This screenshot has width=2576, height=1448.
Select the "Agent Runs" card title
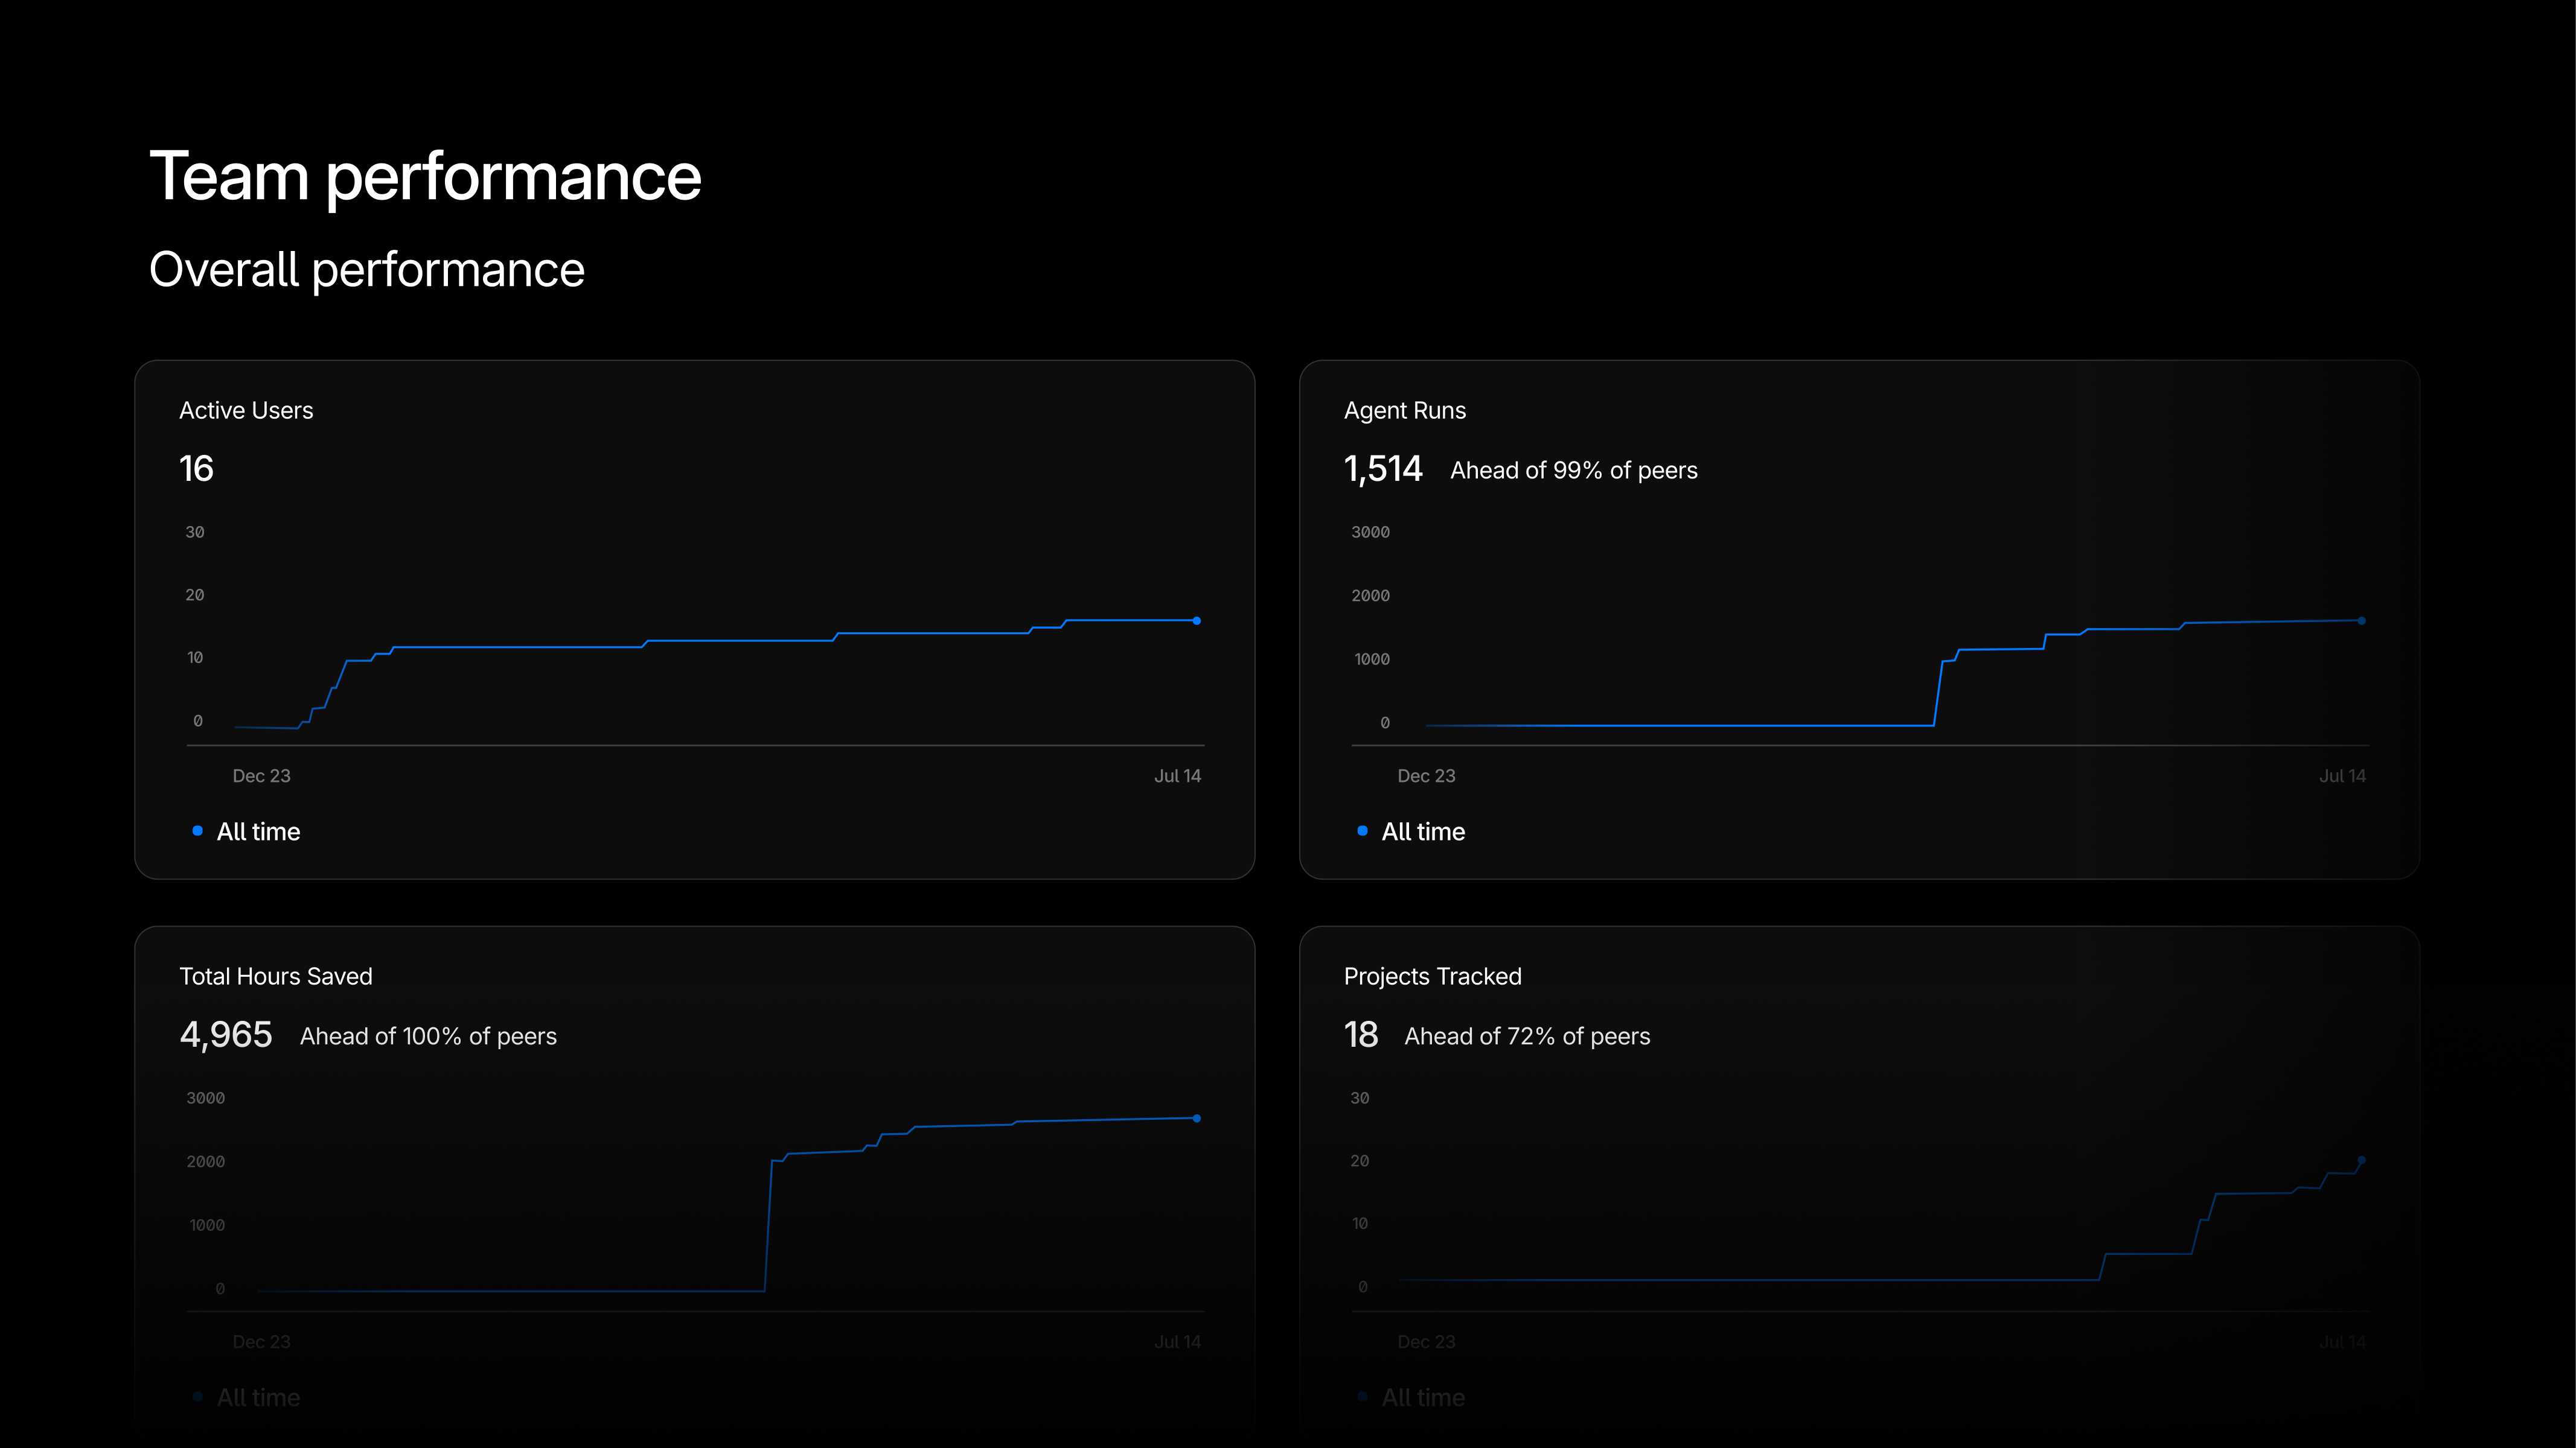(1405, 411)
